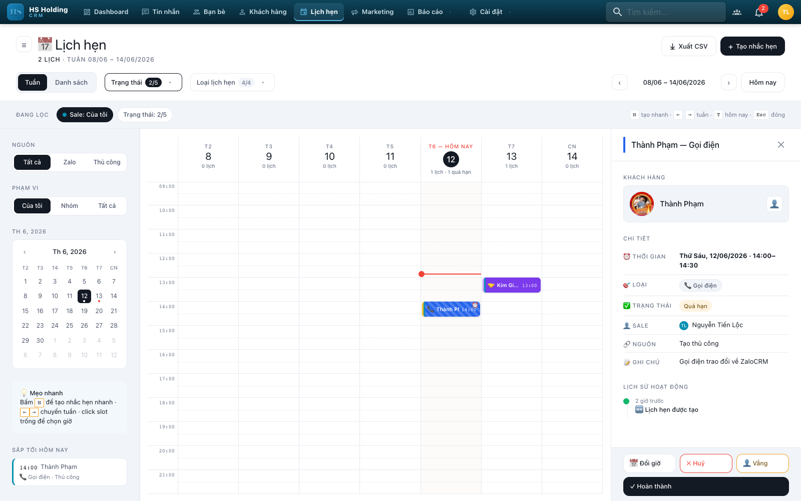The height and width of the screenshot is (501, 801).
Task: Open Trạng thái 2/5 dropdown
Action: pyautogui.click(x=143, y=82)
